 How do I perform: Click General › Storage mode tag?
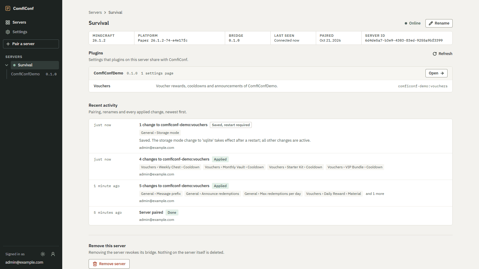point(160,133)
